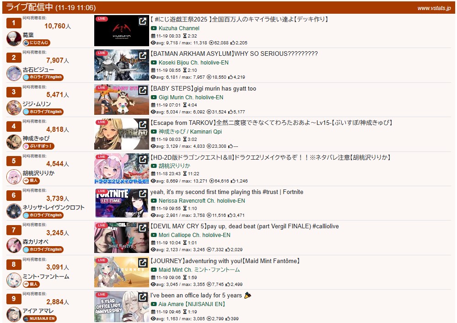Click にじさんじ group tag under 葛葉
Viewport: 457px width, 323px height.
click(x=37, y=43)
